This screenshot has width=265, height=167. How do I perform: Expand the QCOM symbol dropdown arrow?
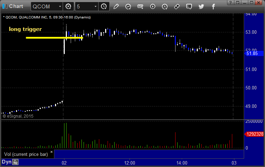click(x=60, y=7)
